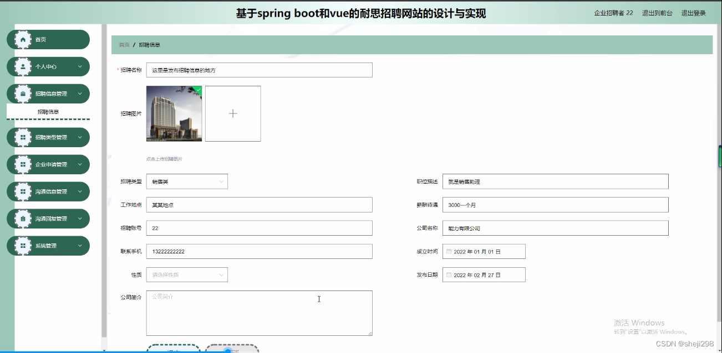
Task: Click inside the 公司简介 text area
Action: click(258, 313)
